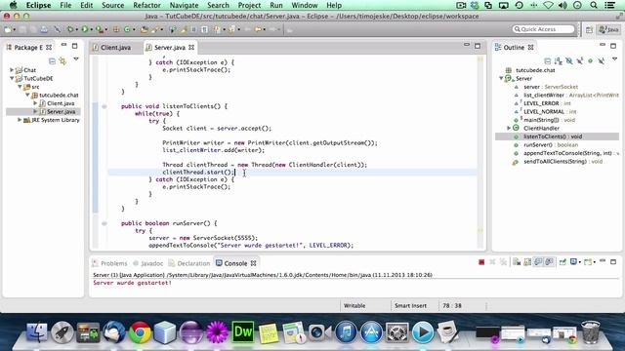Terminate the server with red stop button
625x351 pixels.
[481, 262]
